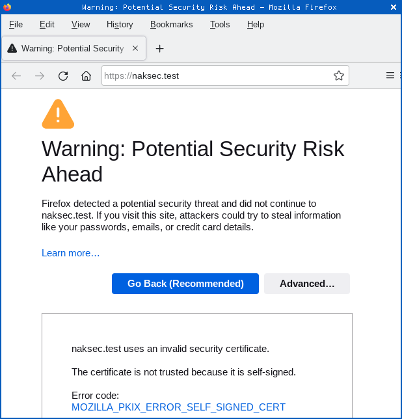Click the Firefox logo in title bar

pos(7,7)
